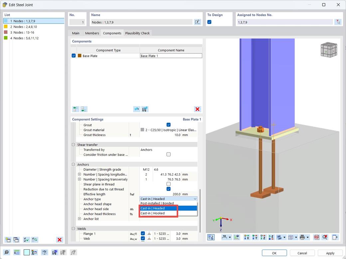Click the view in X direction icon
Image resolution: width=346 pixels, height=259 pixels.
[247, 237]
